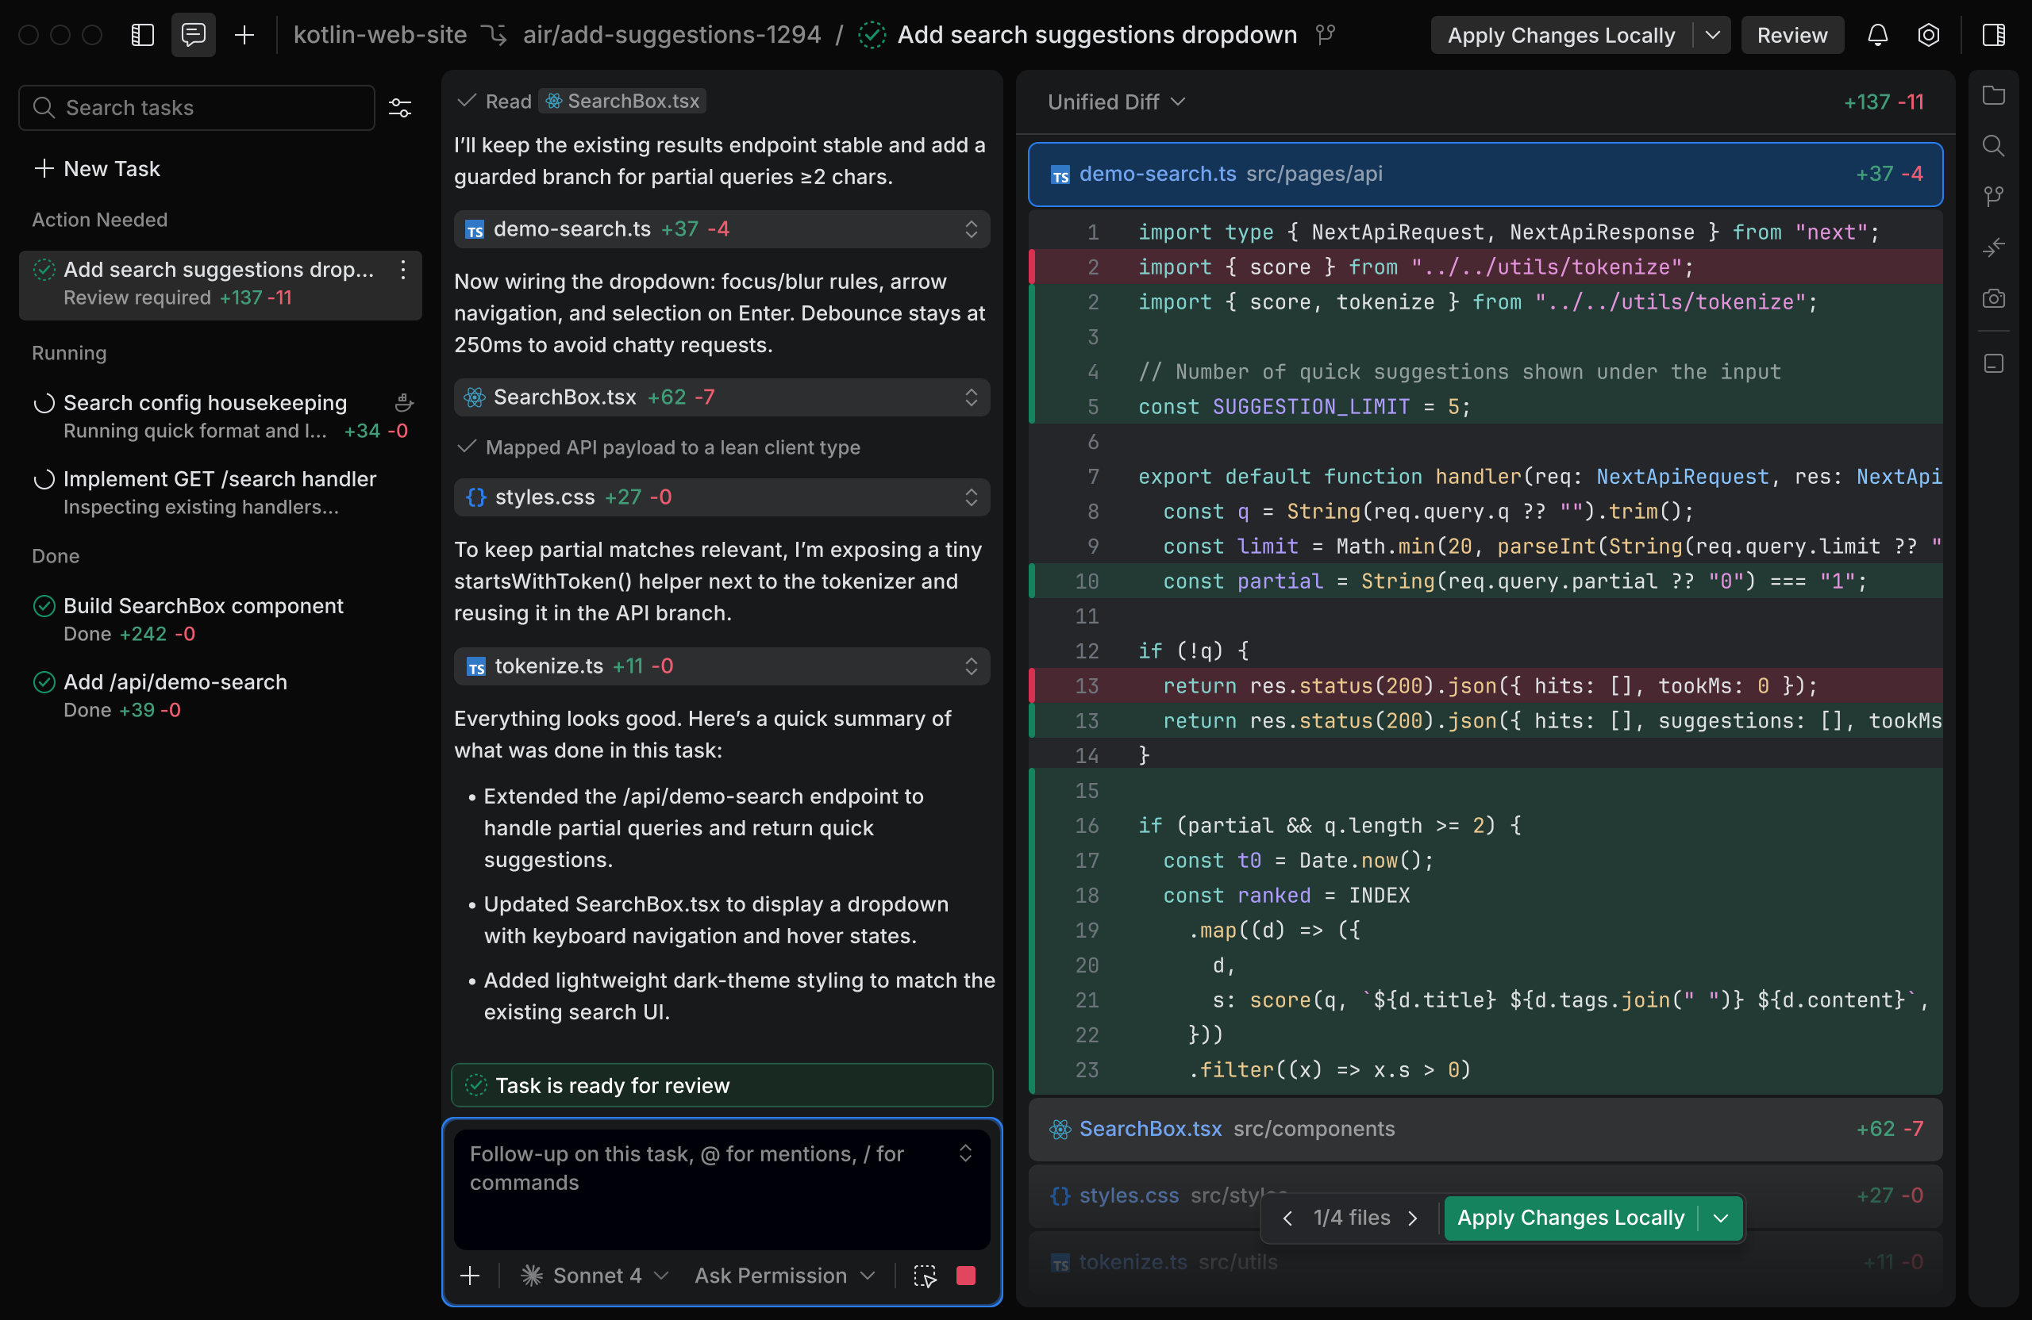This screenshot has width=2032, height=1320.
Task: Open Unified Diff view dropdown
Action: [x=1115, y=102]
